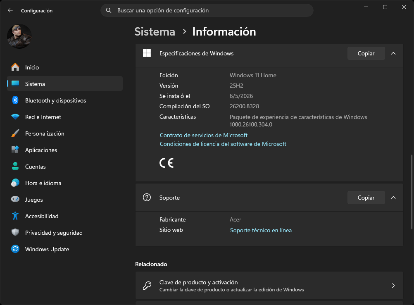The height and width of the screenshot is (305, 414).
Task: Open Soporte técnico en línea link
Action: (x=261, y=230)
